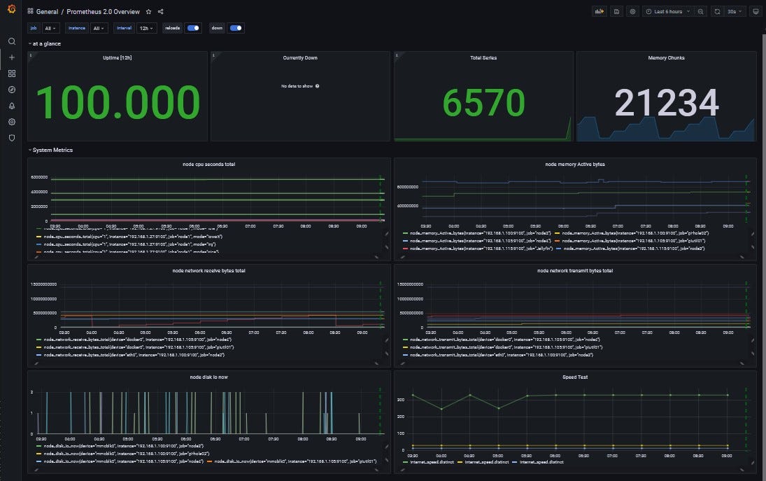766x481 pixels.
Task: Open the Dashboards grid icon in the sidebar
Action: (12, 74)
